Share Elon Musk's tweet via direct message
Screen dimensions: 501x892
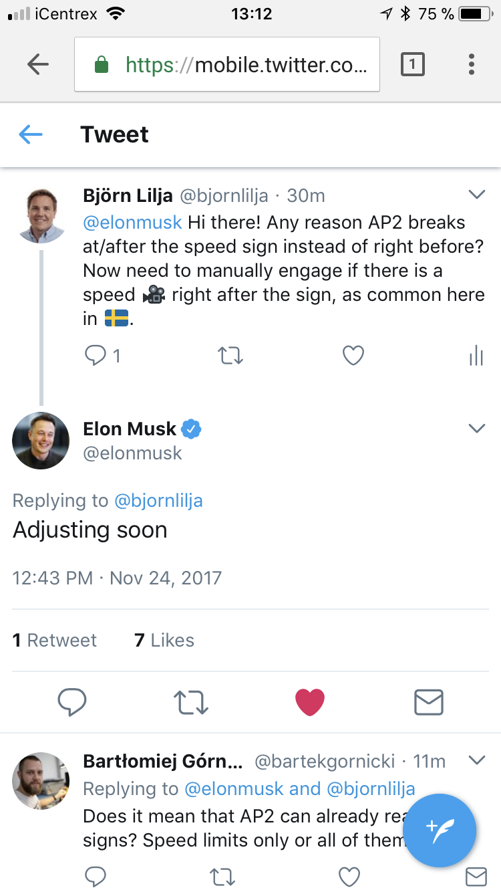pyautogui.click(x=428, y=702)
